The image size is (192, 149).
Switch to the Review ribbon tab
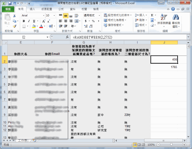point(84,9)
